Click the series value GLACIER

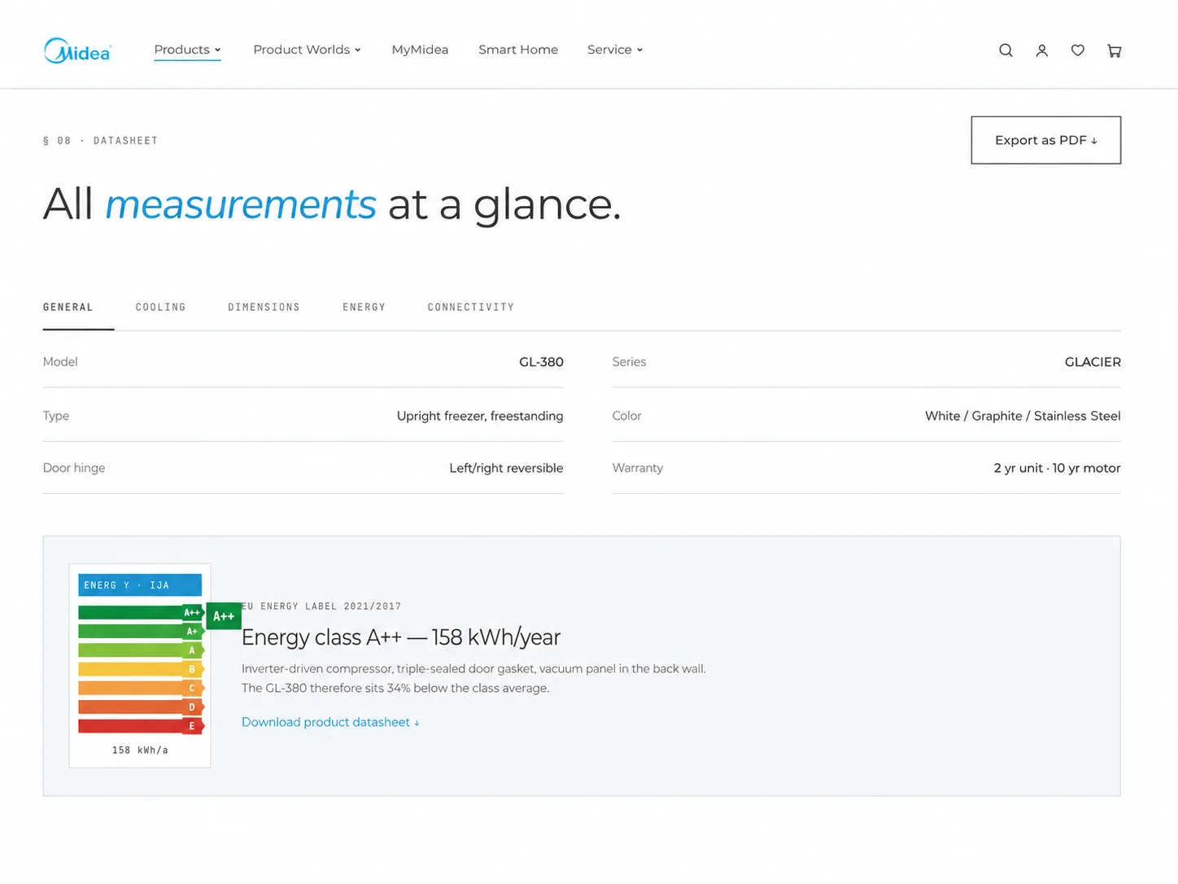click(1093, 362)
